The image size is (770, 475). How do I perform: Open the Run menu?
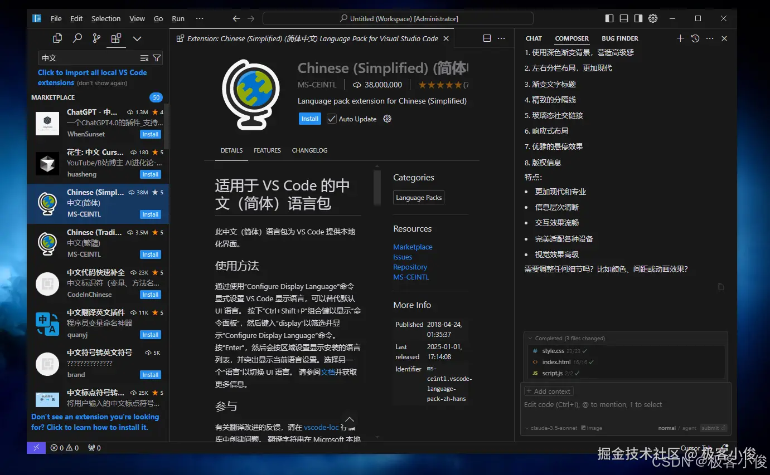coord(178,18)
